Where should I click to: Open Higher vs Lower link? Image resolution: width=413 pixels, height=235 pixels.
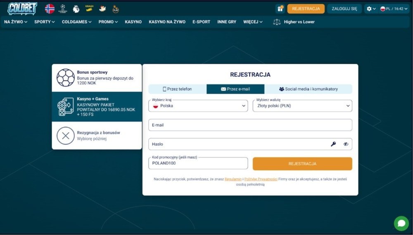pyautogui.click(x=299, y=22)
